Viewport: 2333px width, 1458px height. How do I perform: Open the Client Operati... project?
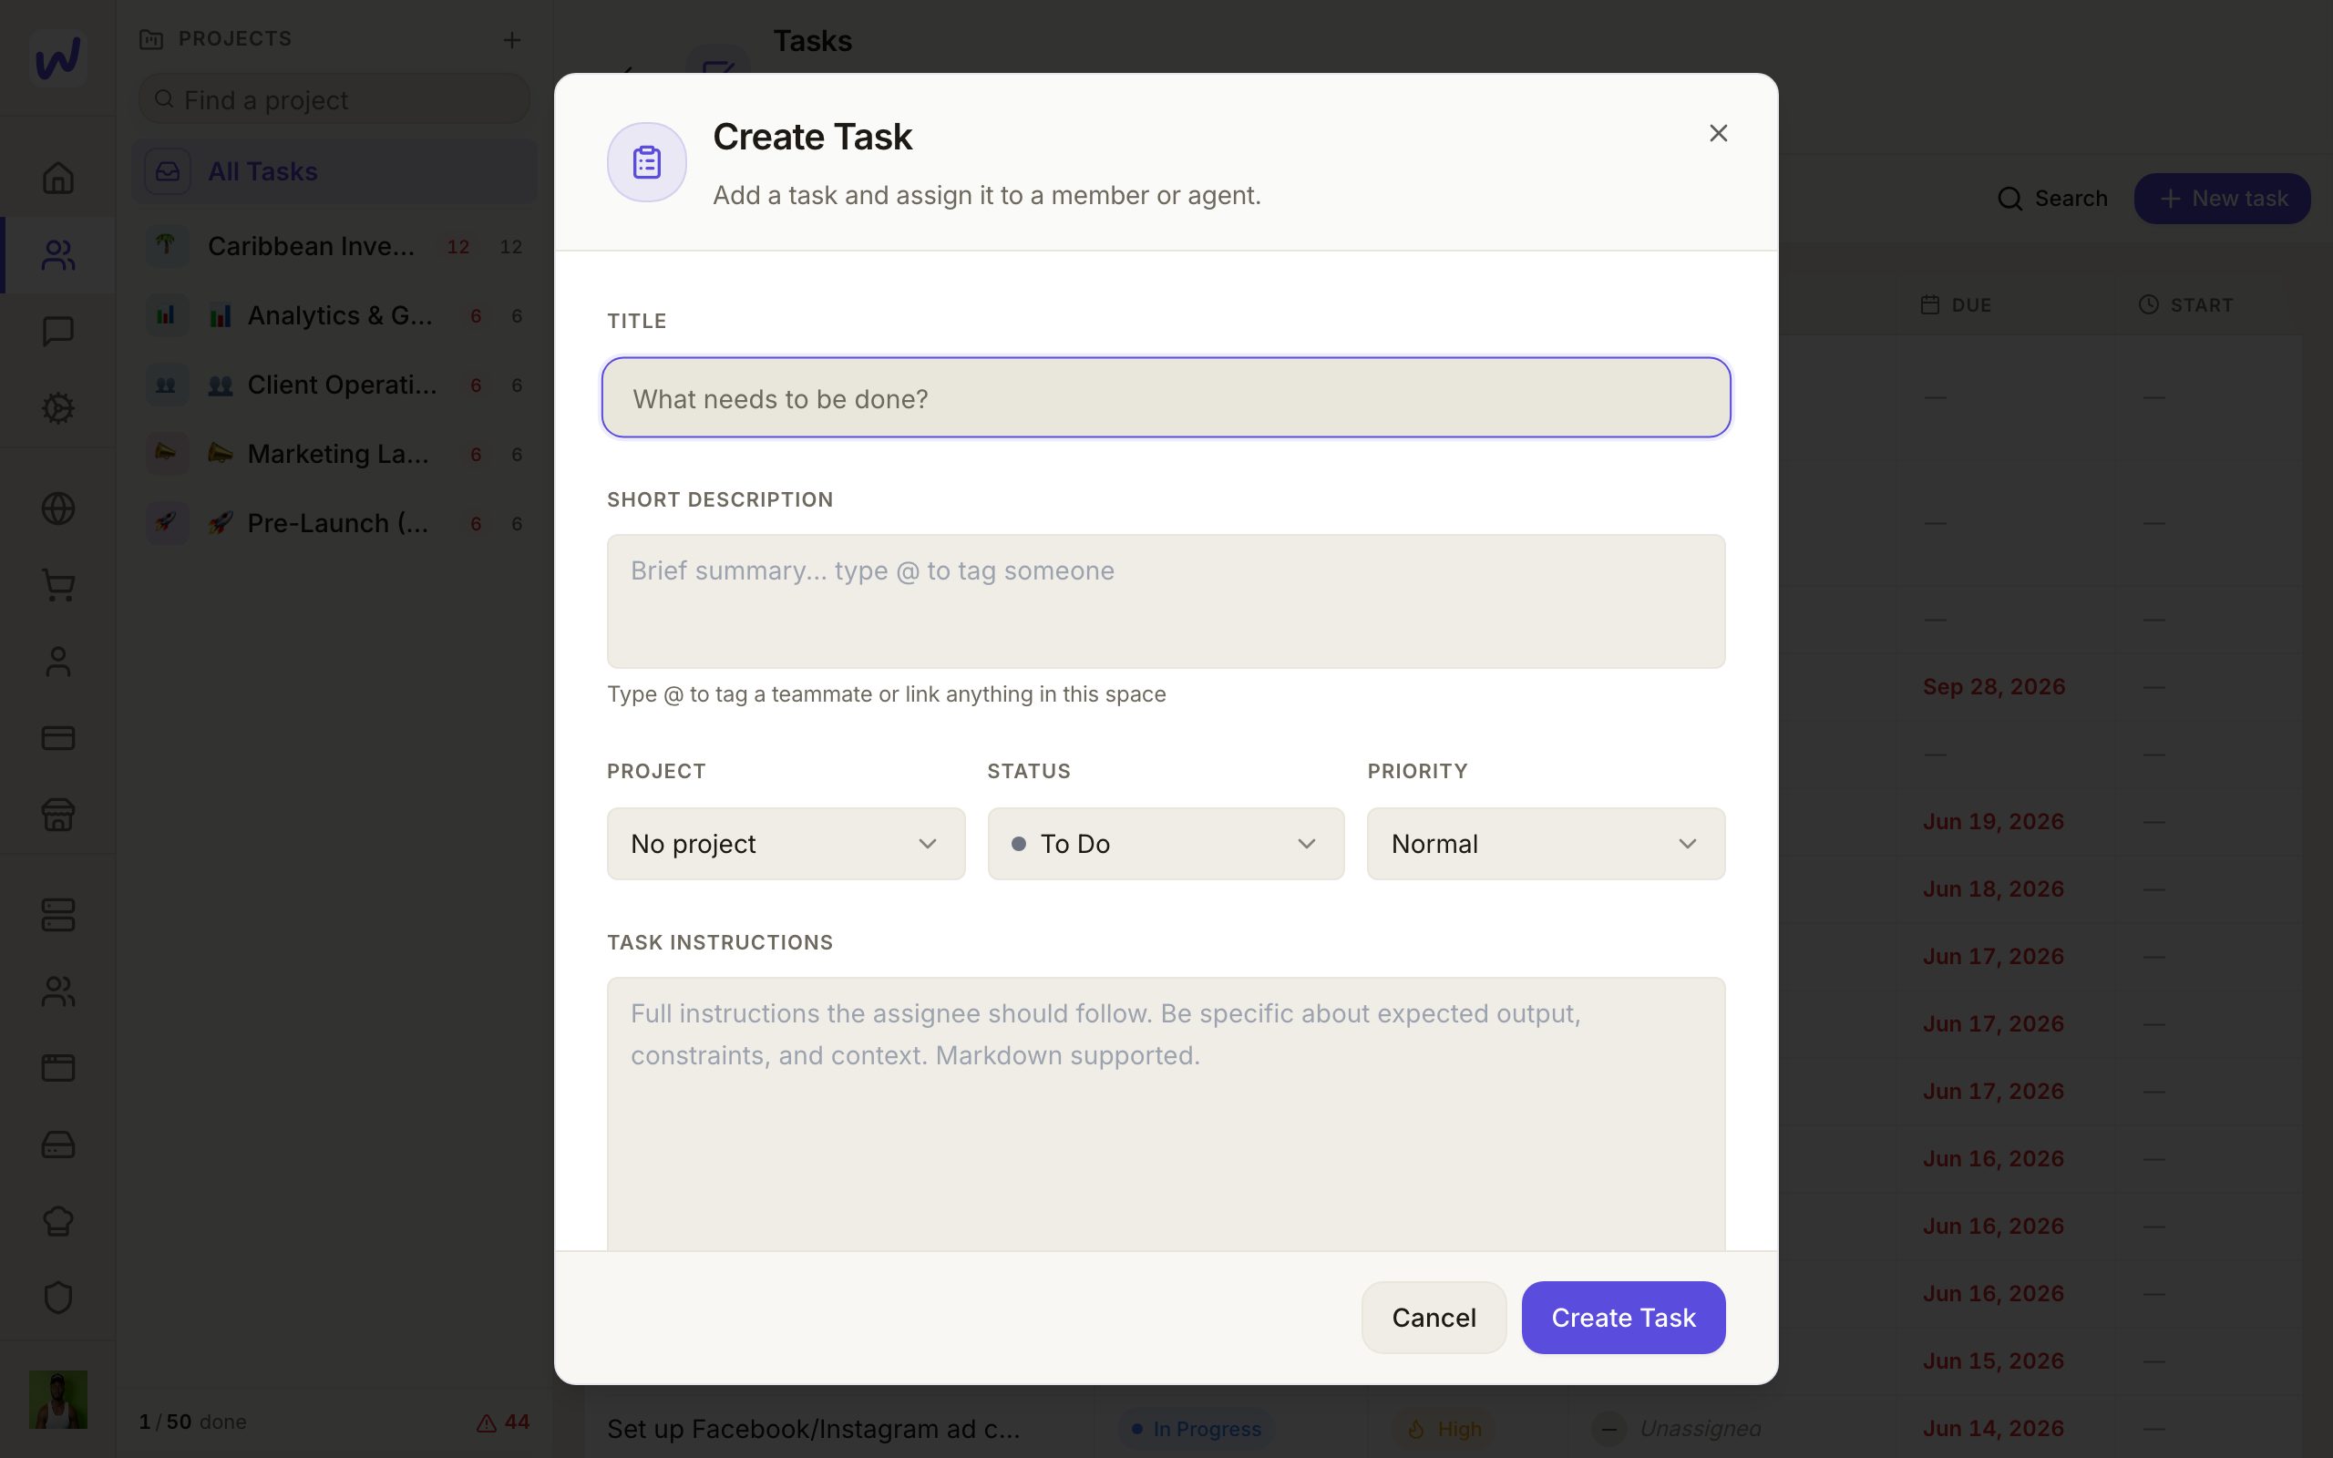[334, 385]
